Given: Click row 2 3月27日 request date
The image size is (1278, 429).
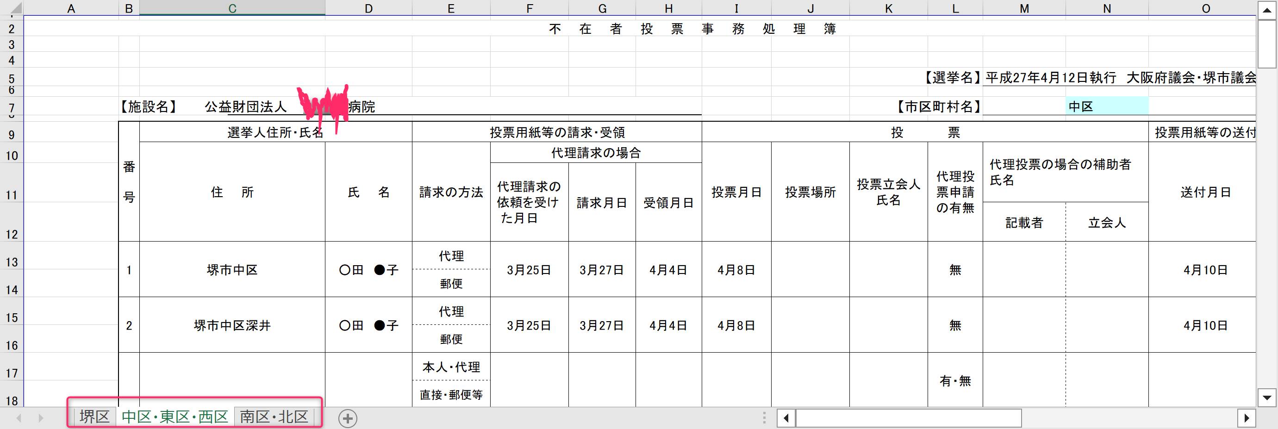Looking at the screenshot, I should point(602,325).
